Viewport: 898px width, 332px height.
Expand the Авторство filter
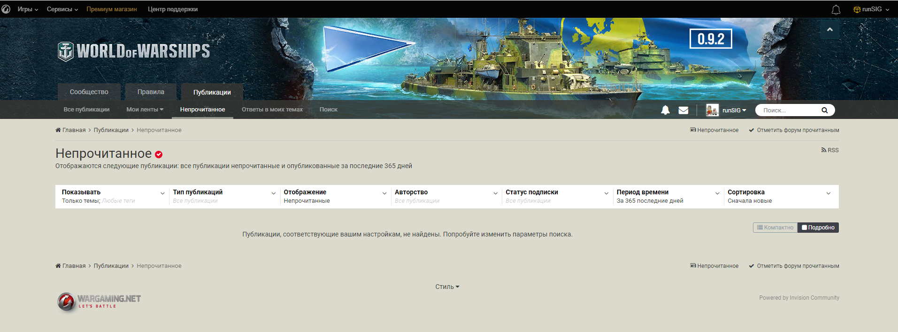tap(446, 196)
